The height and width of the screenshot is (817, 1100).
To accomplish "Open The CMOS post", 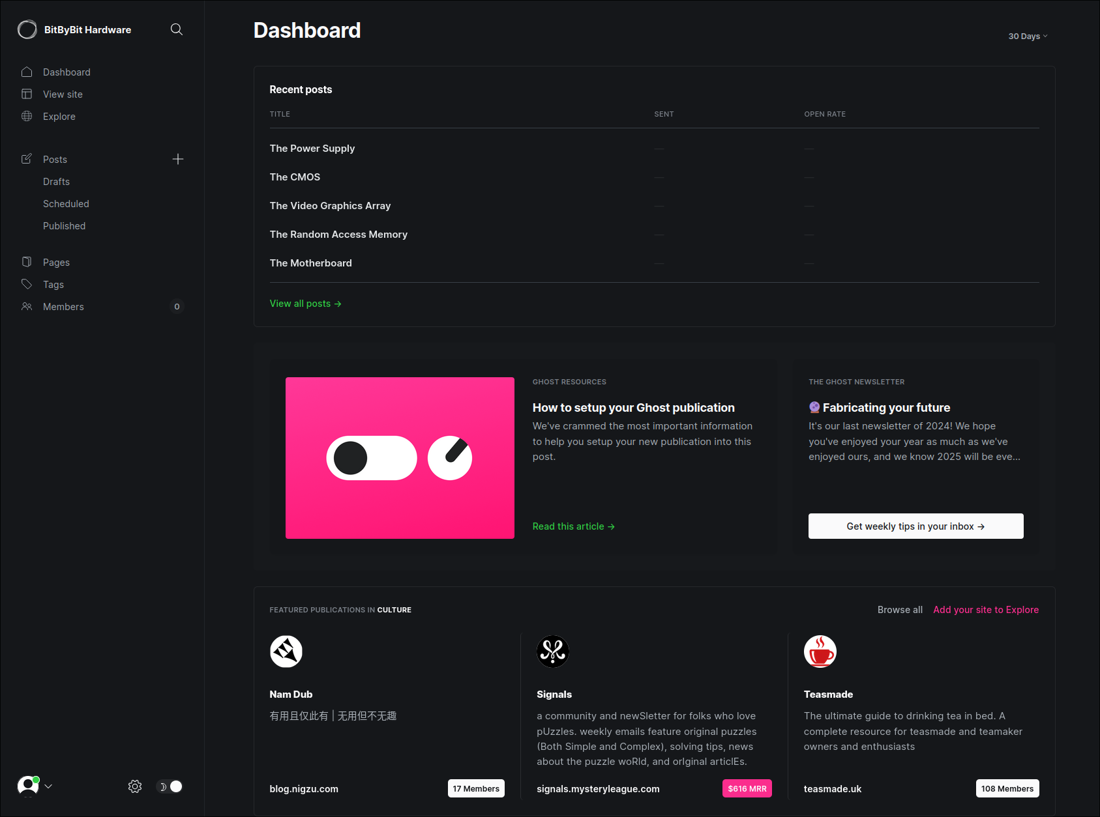I will click(295, 177).
